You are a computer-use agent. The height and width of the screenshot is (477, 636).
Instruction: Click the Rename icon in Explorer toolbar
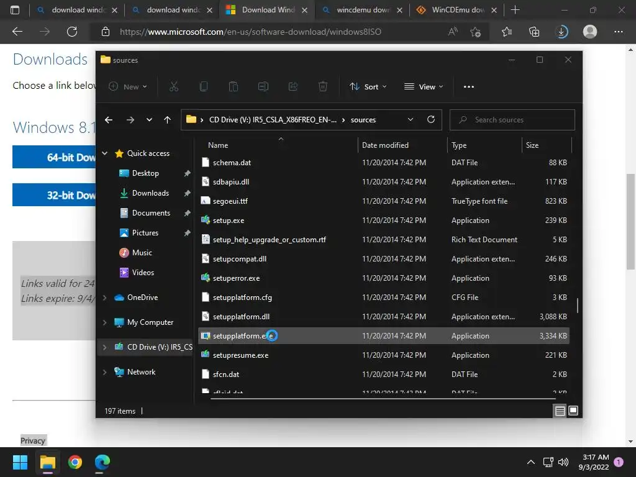(x=263, y=86)
